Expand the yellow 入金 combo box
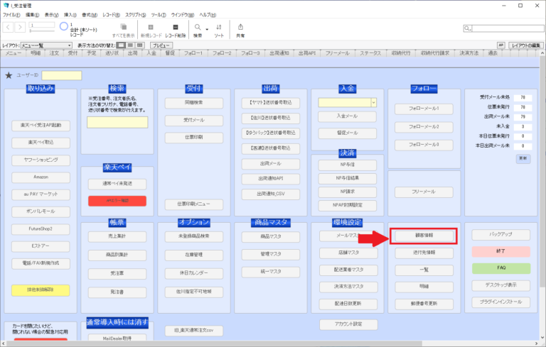This screenshot has width=546, height=347. 373,102
